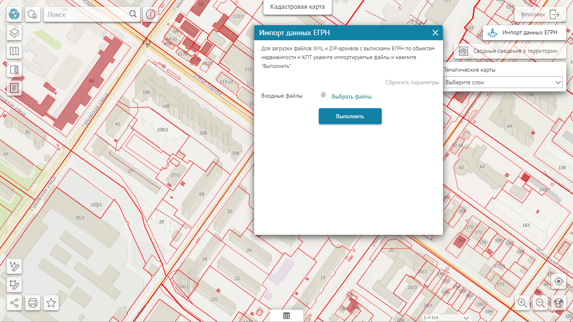Focus the Поиск search field

(86, 14)
